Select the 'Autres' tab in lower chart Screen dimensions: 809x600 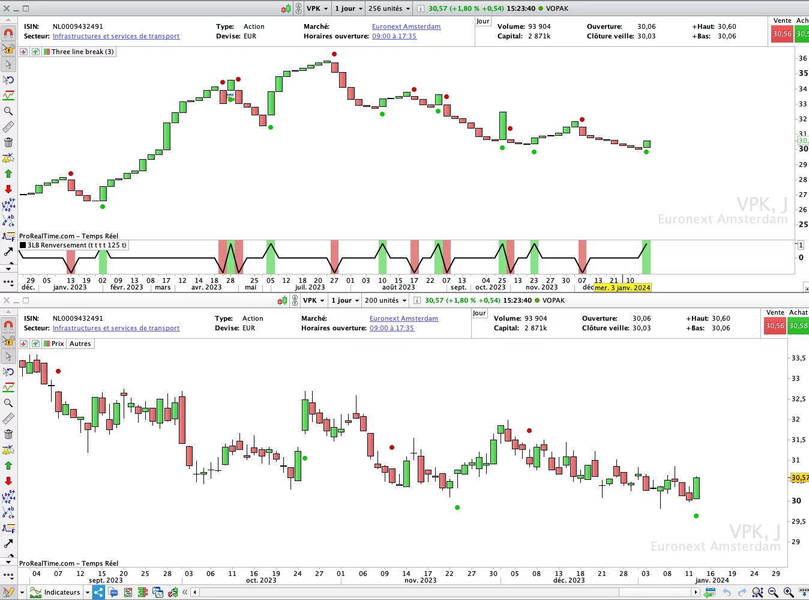(x=80, y=344)
